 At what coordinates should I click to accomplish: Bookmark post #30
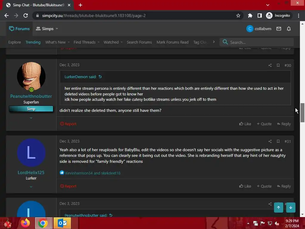click(x=278, y=65)
